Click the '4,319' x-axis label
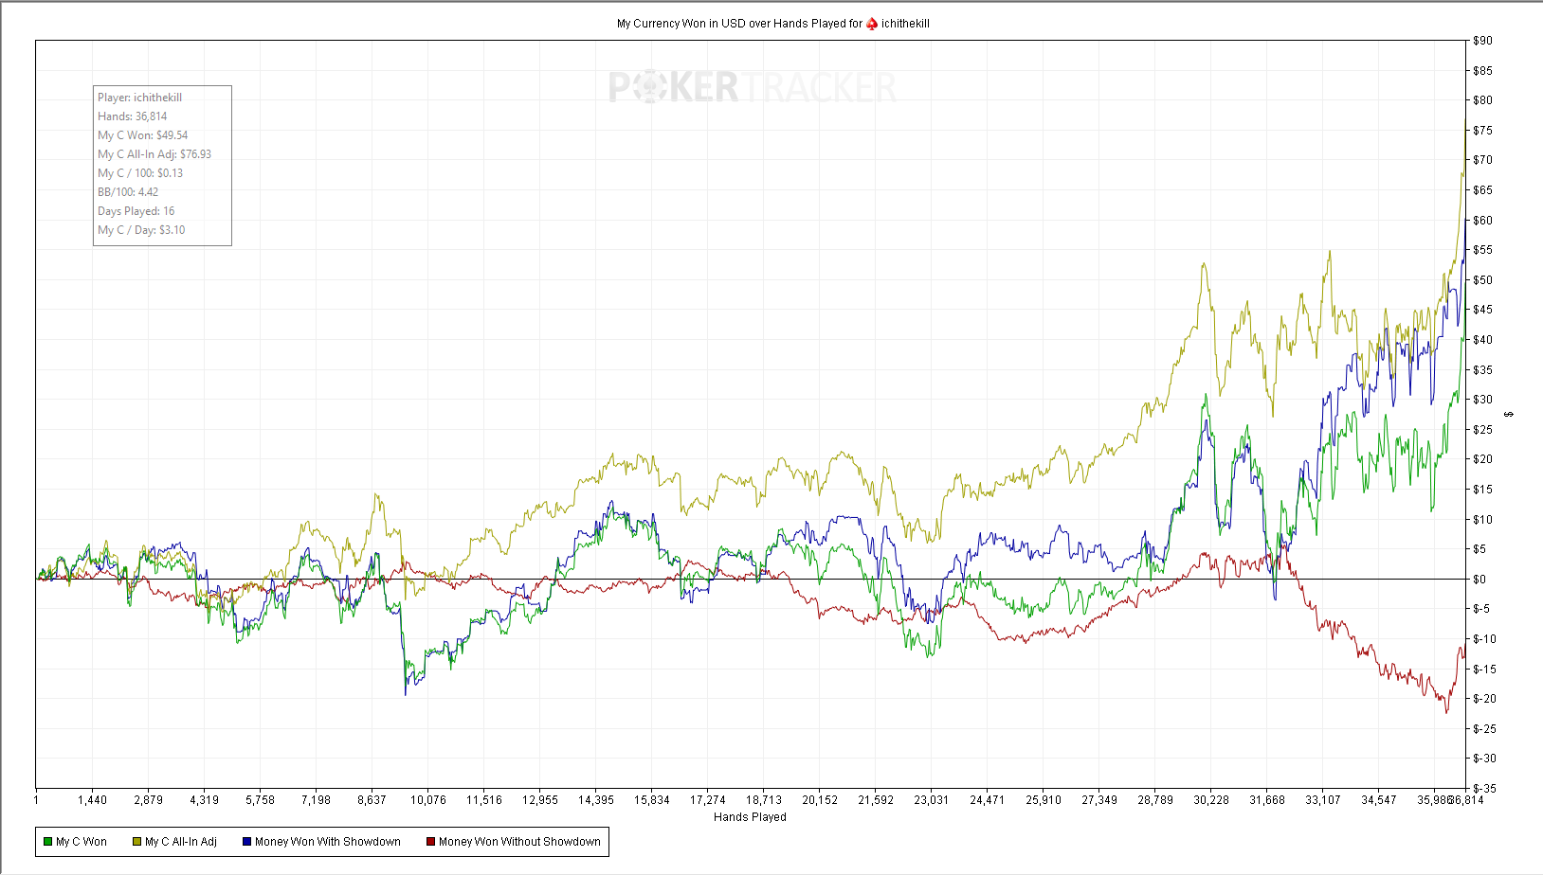Image resolution: width=1543 pixels, height=875 pixels. point(204,800)
